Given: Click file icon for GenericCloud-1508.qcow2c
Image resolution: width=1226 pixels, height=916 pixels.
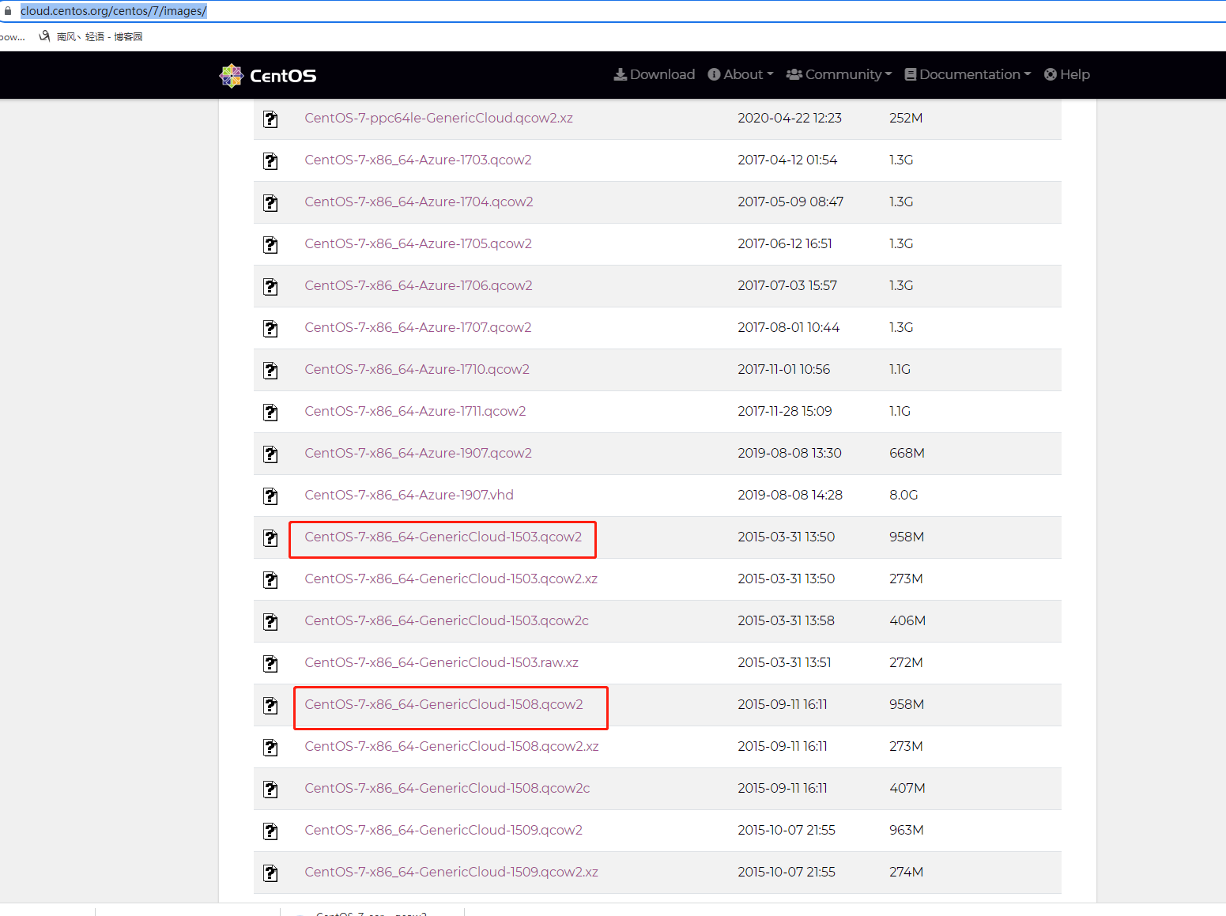Looking at the screenshot, I should [270, 790].
